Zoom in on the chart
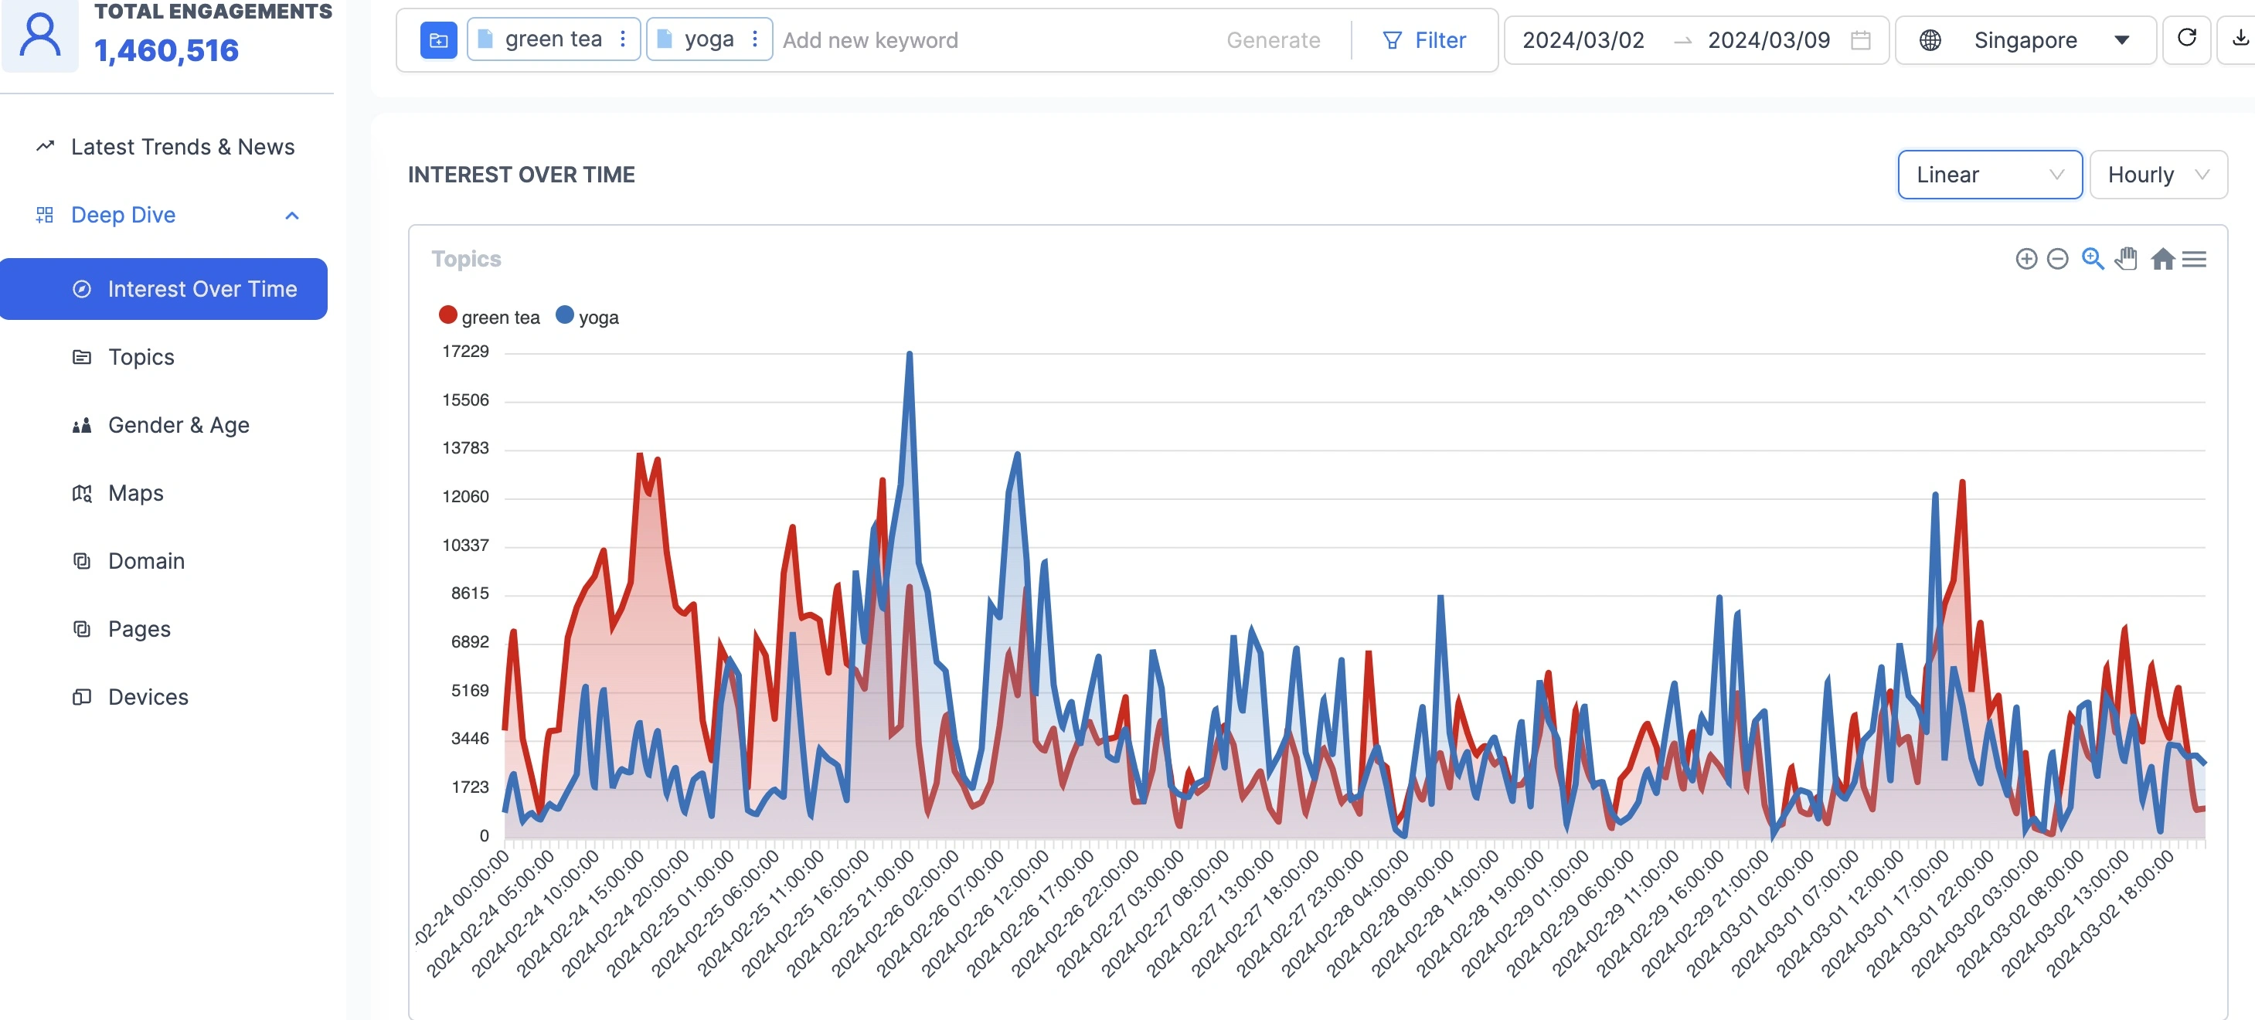This screenshot has height=1020, width=2255. tap(2026, 259)
